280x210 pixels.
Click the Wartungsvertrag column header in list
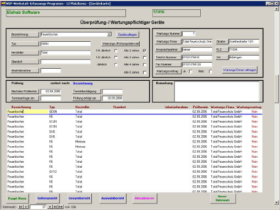pos(249,107)
